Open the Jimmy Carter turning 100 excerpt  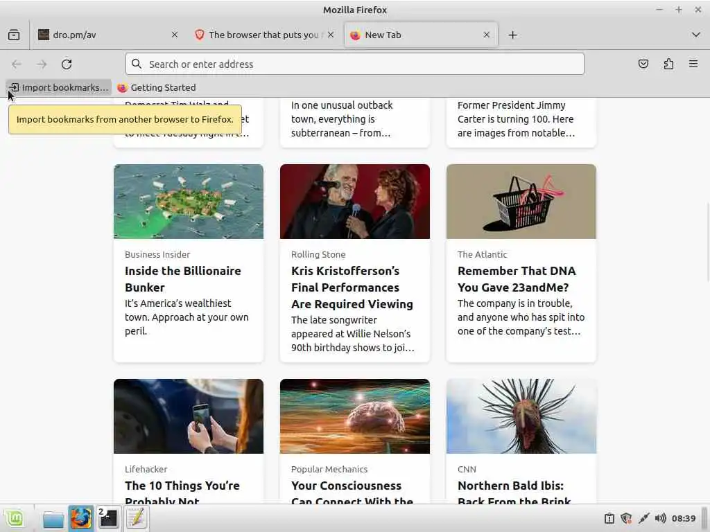tap(516, 119)
